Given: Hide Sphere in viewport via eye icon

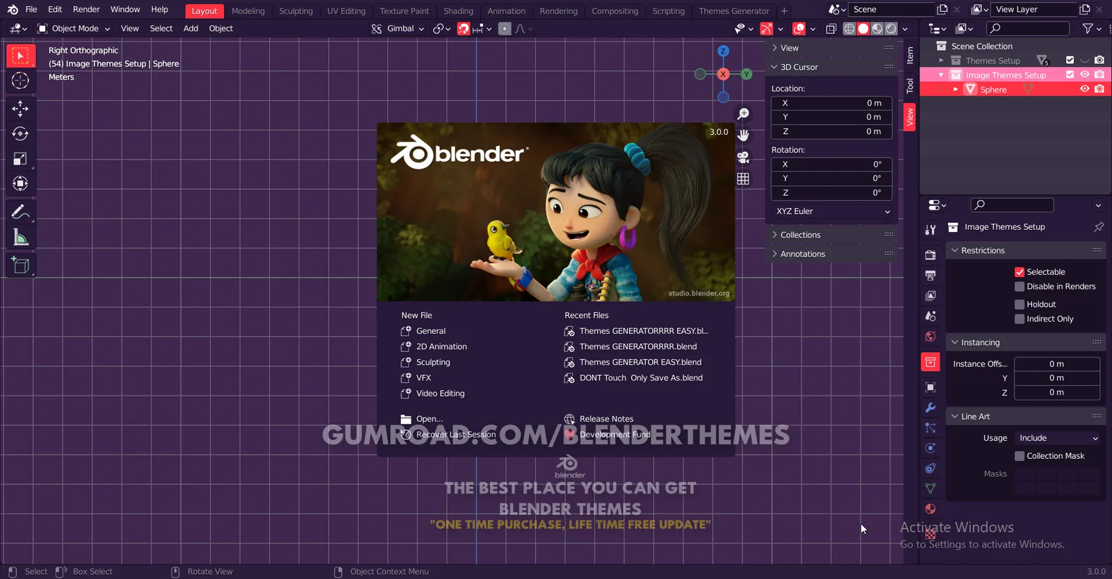Looking at the screenshot, I should [x=1084, y=89].
